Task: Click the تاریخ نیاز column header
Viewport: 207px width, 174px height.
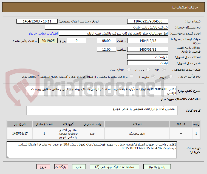Action: coord(20,124)
